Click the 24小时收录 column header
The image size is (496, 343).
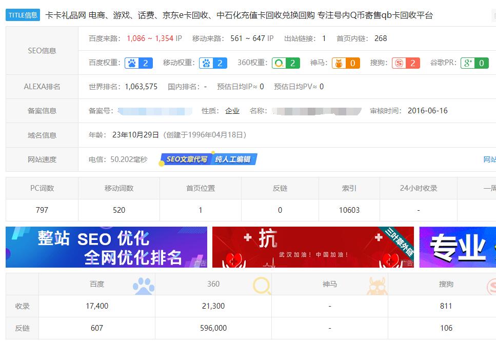coord(419,188)
